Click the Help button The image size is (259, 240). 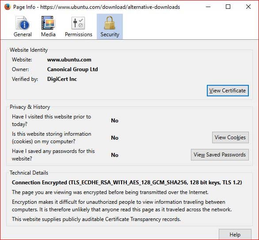tap(235, 234)
